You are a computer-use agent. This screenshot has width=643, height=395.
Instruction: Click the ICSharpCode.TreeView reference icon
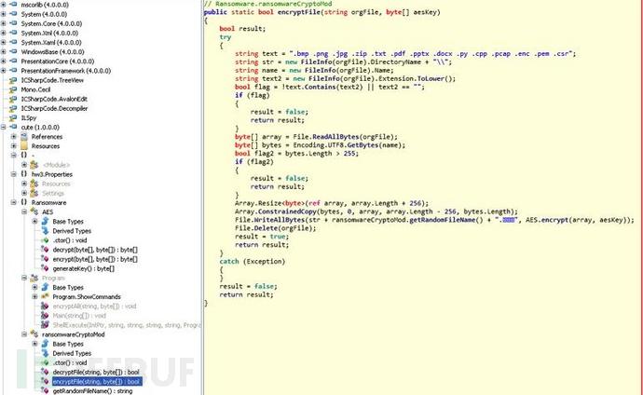click(x=13, y=80)
